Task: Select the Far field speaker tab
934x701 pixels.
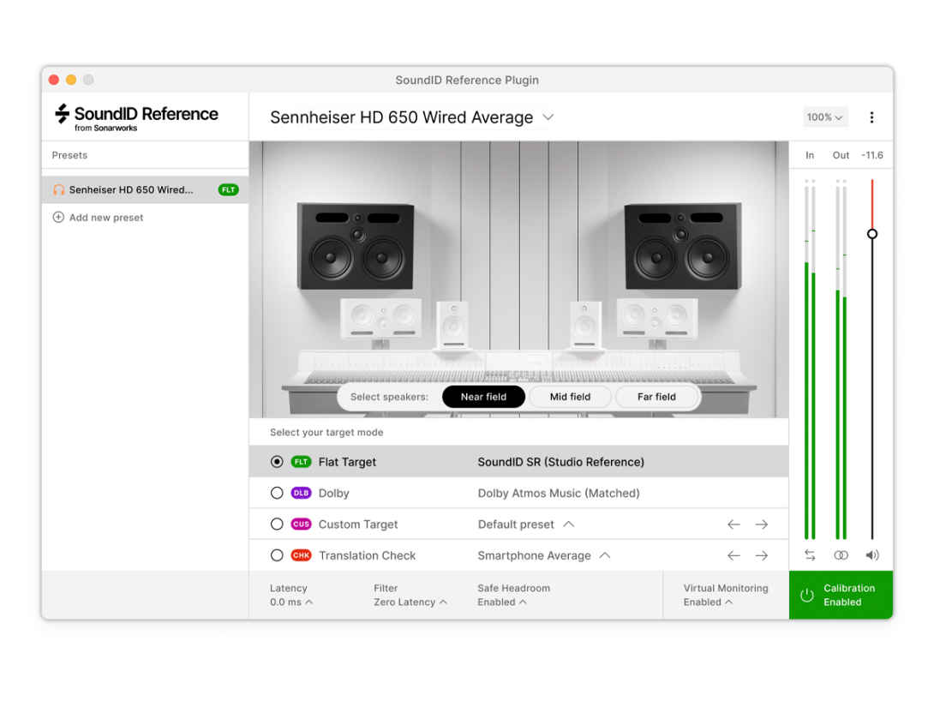Action: 657,396
